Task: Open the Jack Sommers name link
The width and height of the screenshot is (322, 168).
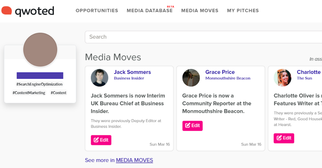Action: pos(132,72)
